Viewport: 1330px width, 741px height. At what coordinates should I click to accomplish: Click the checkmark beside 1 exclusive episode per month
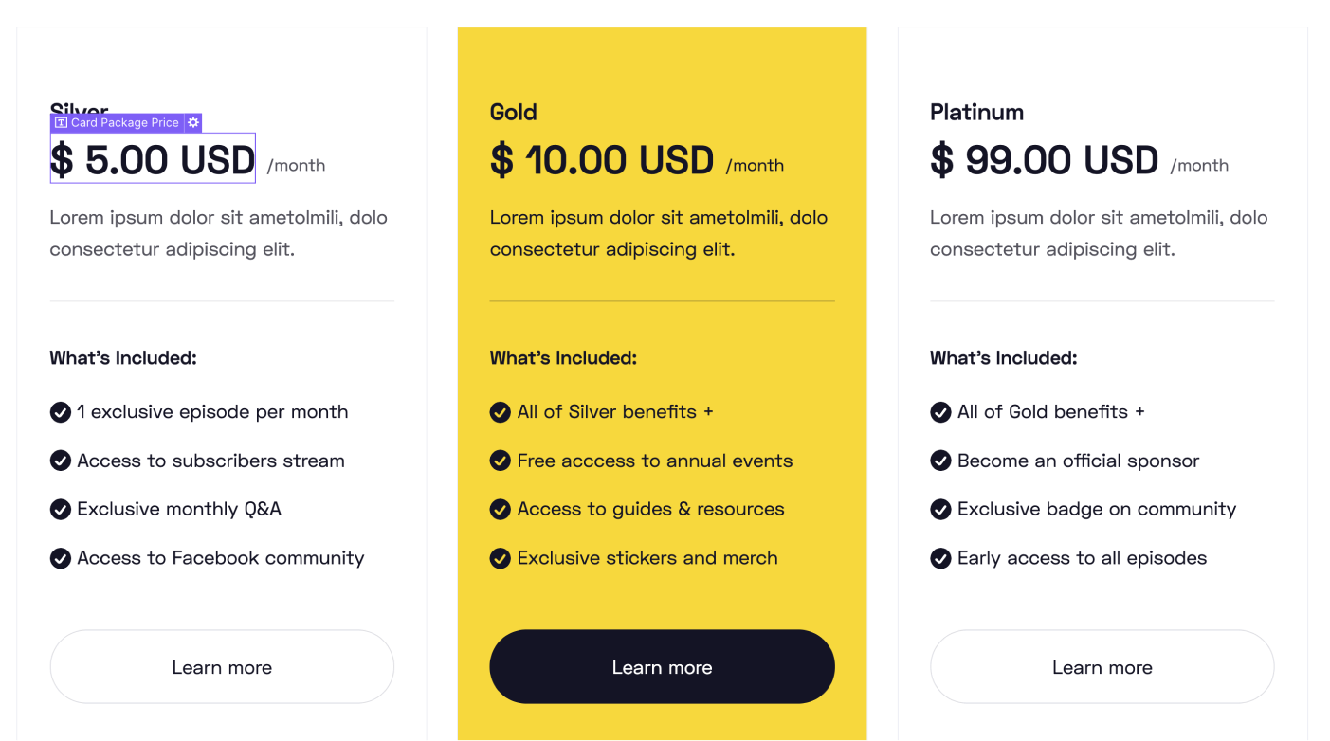[x=61, y=412]
